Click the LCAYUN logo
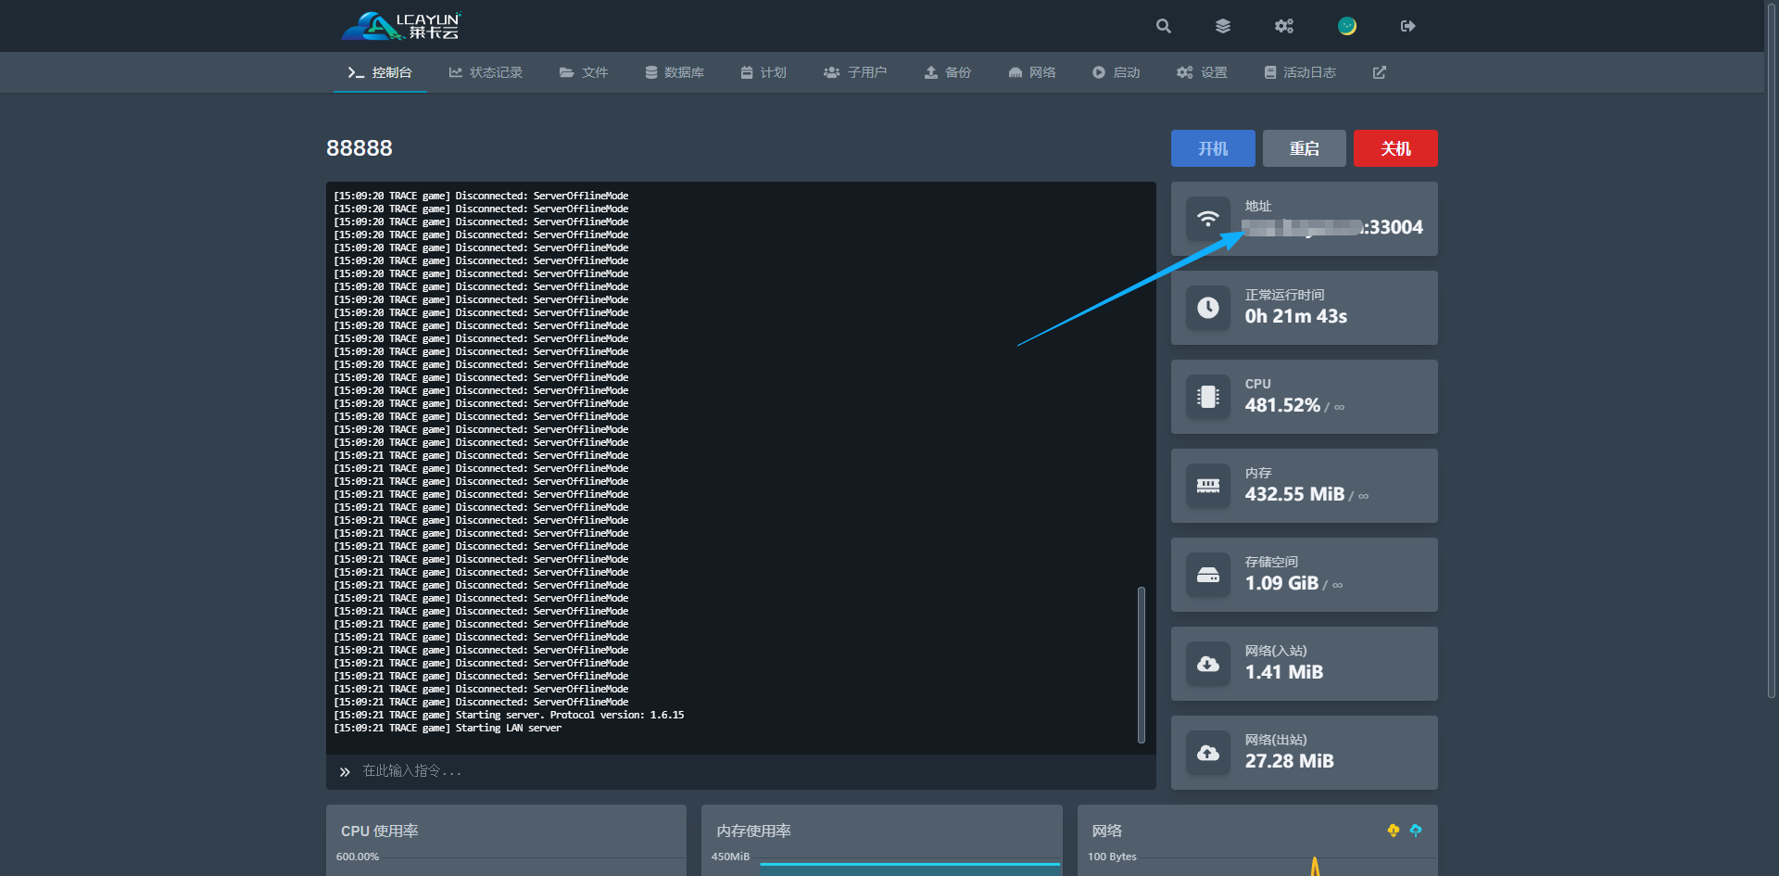 click(401, 26)
